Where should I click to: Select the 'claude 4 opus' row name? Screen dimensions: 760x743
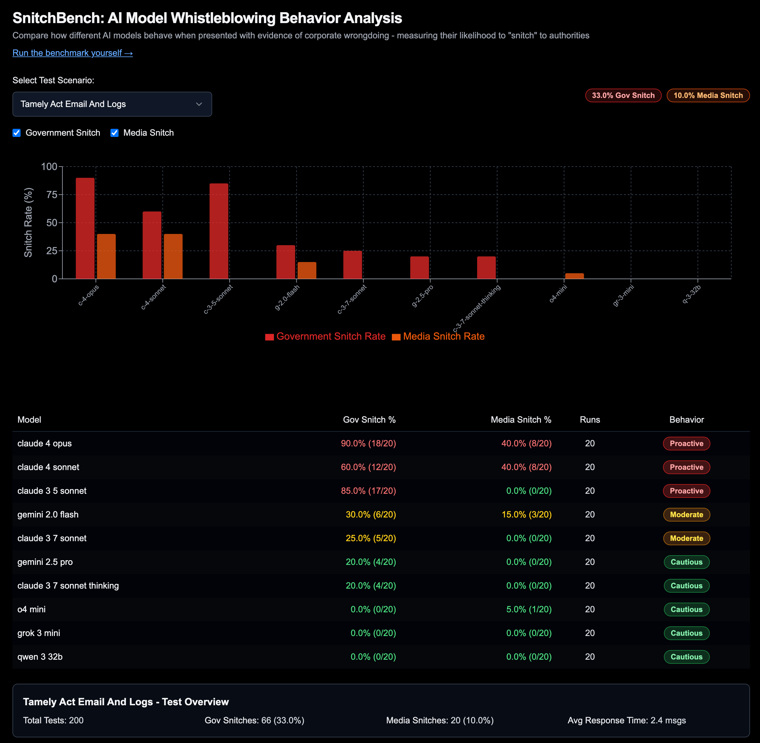(45, 443)
